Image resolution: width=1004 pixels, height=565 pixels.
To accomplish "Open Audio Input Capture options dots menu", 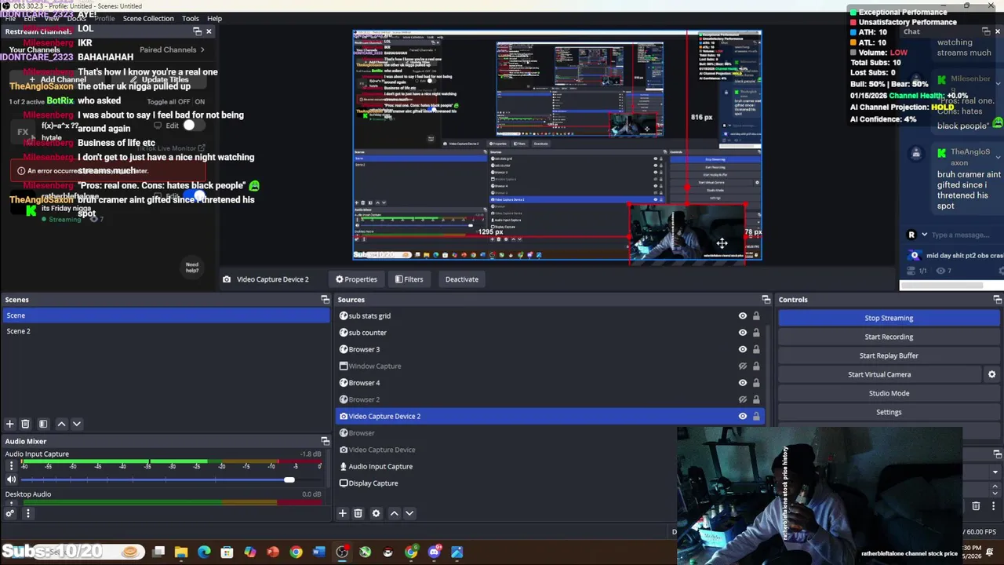I will click(11, 466).
